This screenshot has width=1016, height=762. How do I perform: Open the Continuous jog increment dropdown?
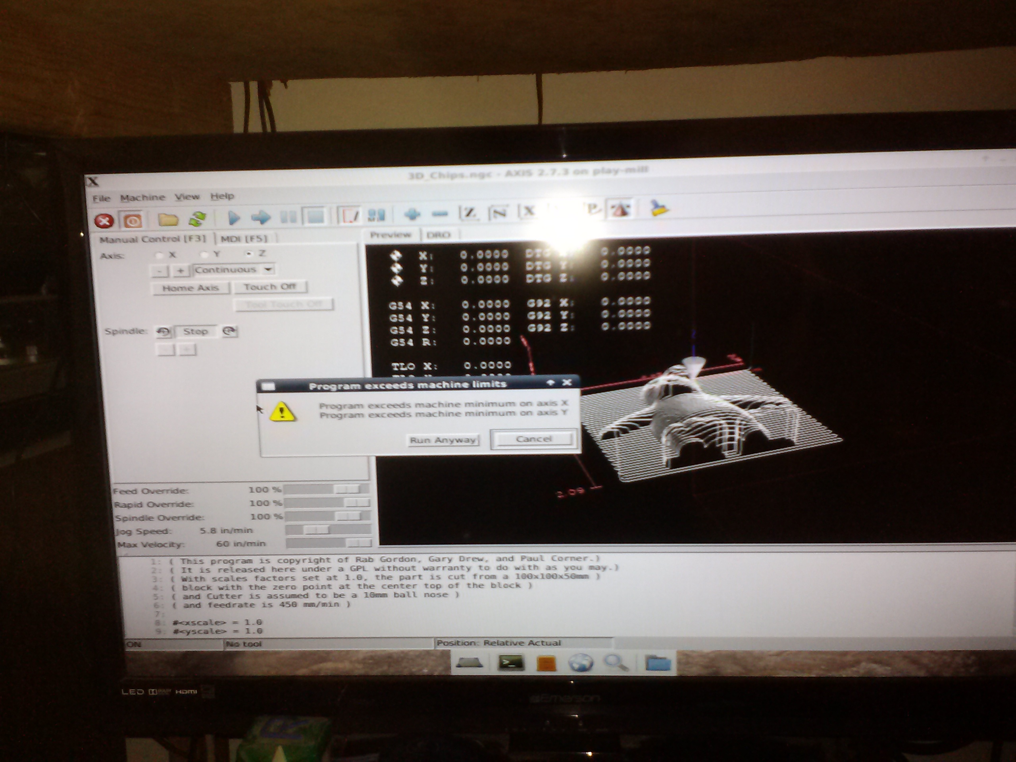tap(234, 269)
